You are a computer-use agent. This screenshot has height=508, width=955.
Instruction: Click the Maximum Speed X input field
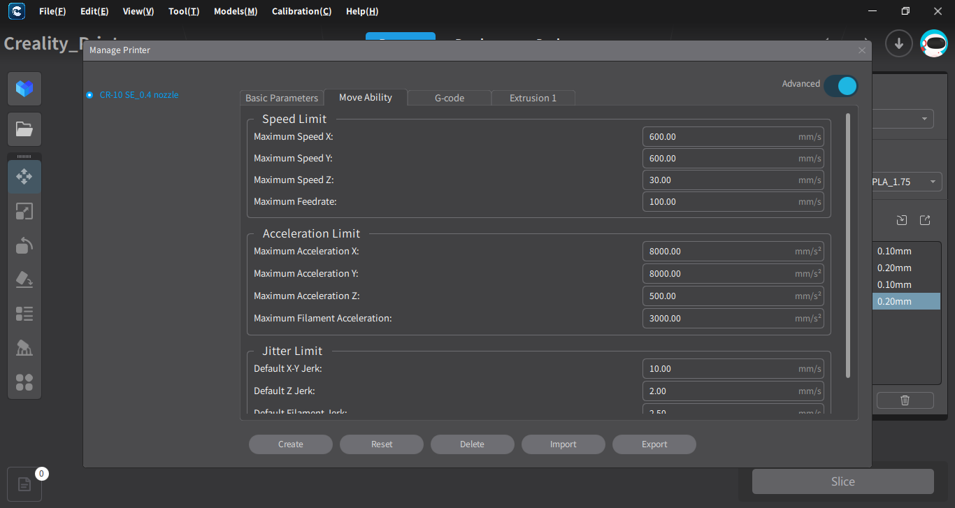(733, 137)
